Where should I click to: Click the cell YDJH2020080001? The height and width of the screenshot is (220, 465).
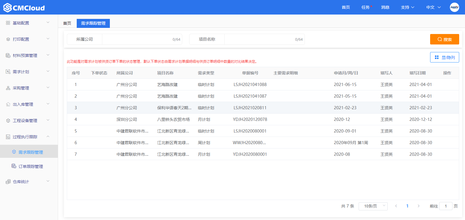point(250,154)
